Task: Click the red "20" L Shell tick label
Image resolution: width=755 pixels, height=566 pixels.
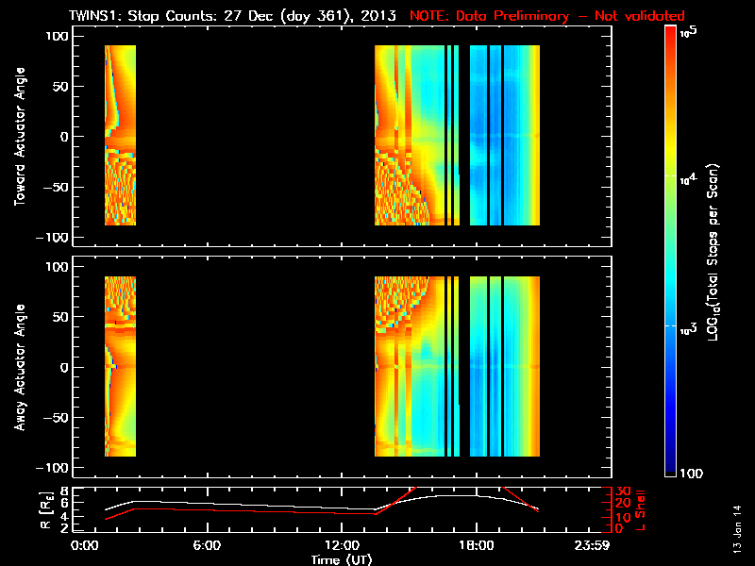Action: 623,503
